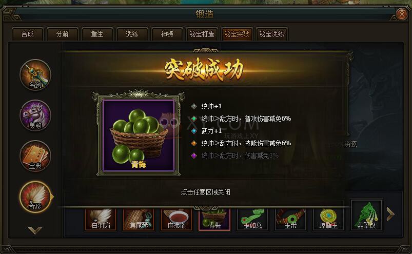
Task: Pick the 麻沸散 bowl item icon
Action: [x=176, y=219]
